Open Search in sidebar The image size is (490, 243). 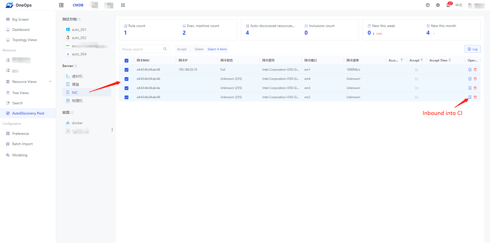click(x=17, y=103)
